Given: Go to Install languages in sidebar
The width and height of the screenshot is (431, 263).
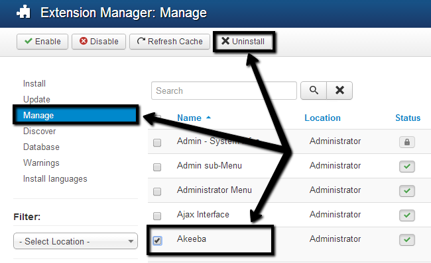Looking at the screenshot, I should [55, 179].
